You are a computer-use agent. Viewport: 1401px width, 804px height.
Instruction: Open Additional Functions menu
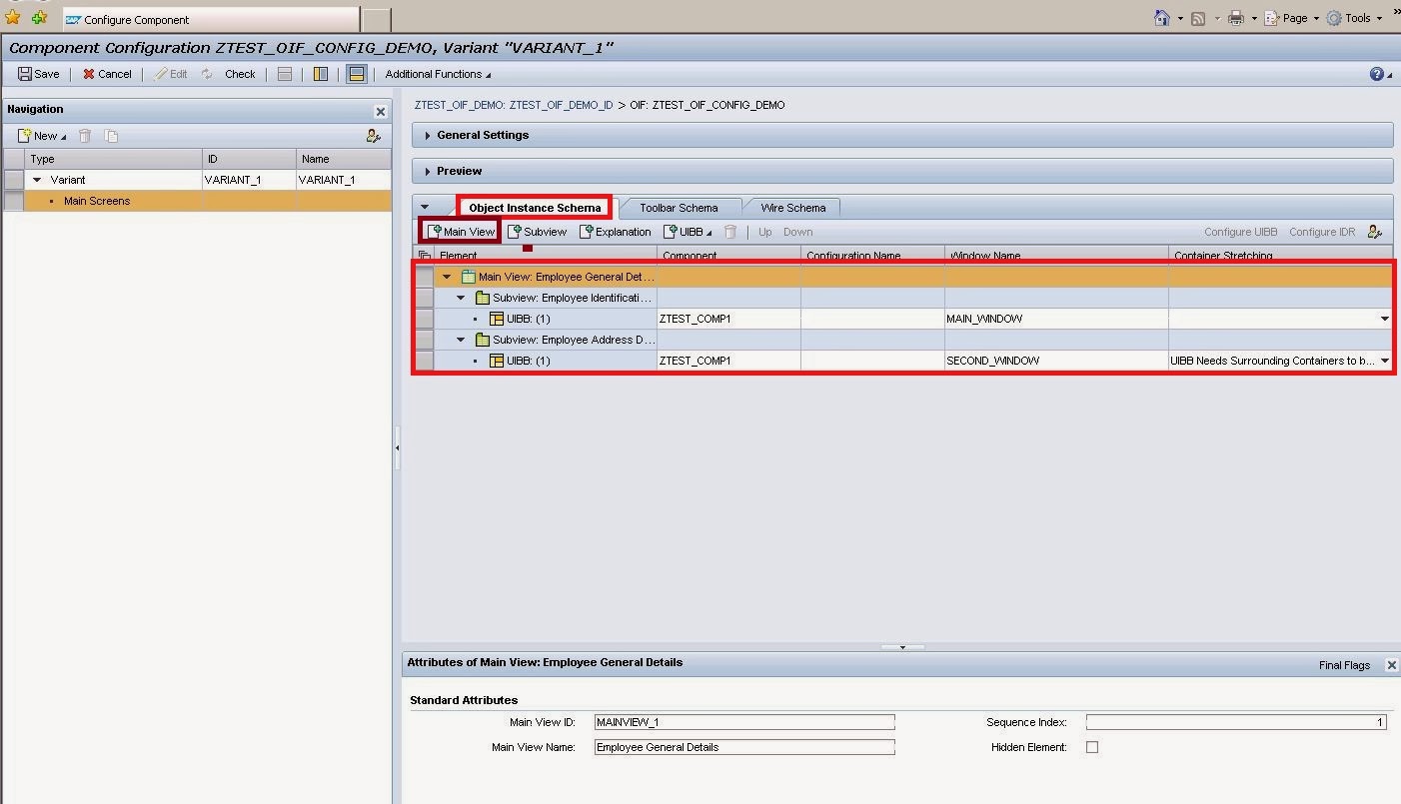(438, 74)
